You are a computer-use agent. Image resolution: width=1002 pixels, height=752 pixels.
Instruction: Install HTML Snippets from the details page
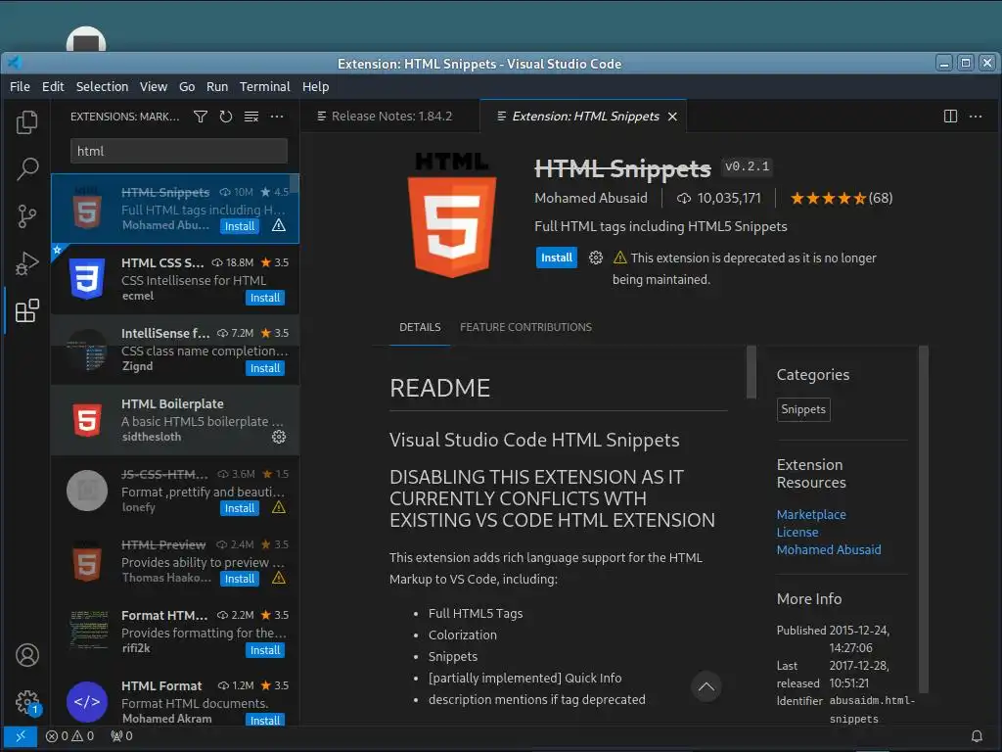pyautogui.click(x=557, y=258)
